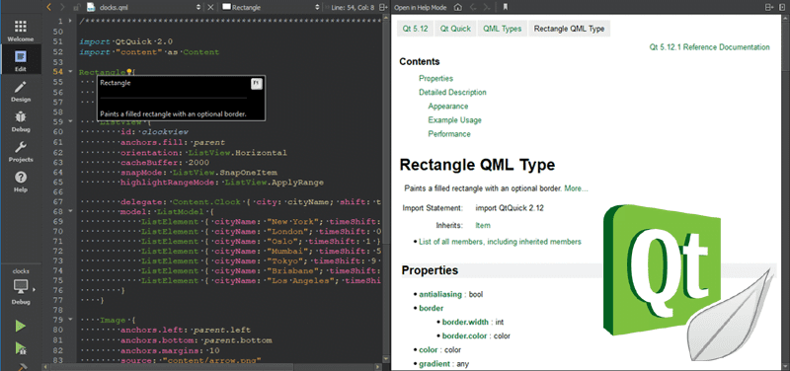
Task: Click "content/arrow.png" source string
Action: pos(210,360)
